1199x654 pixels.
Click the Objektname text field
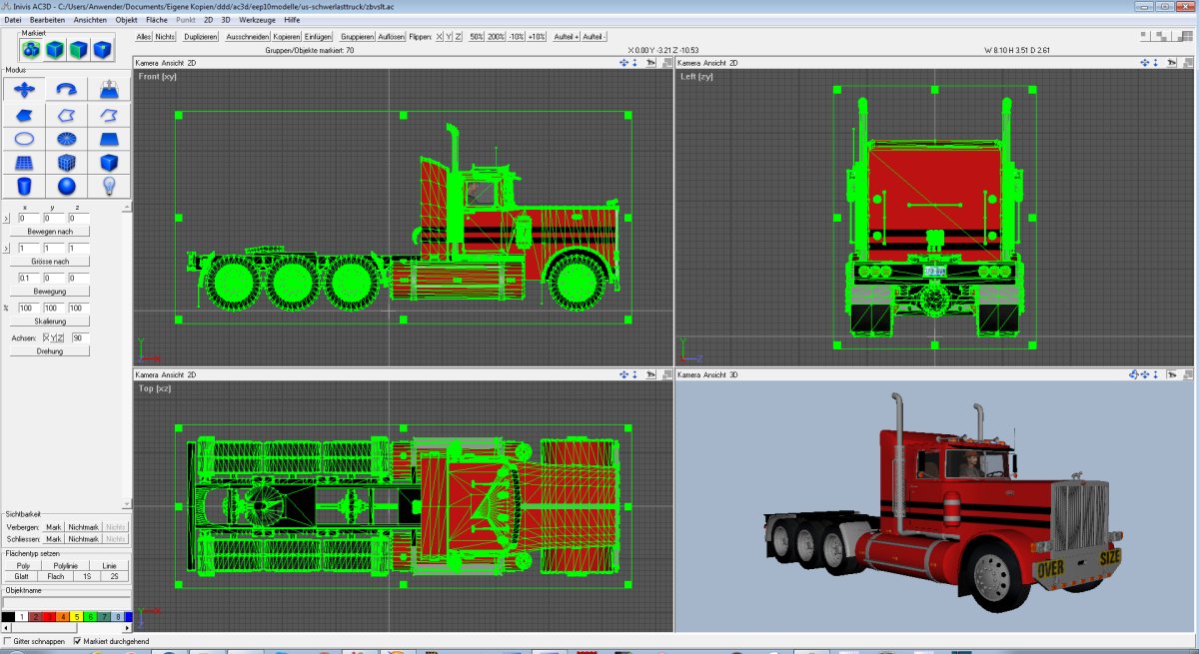tap(68, 602)
